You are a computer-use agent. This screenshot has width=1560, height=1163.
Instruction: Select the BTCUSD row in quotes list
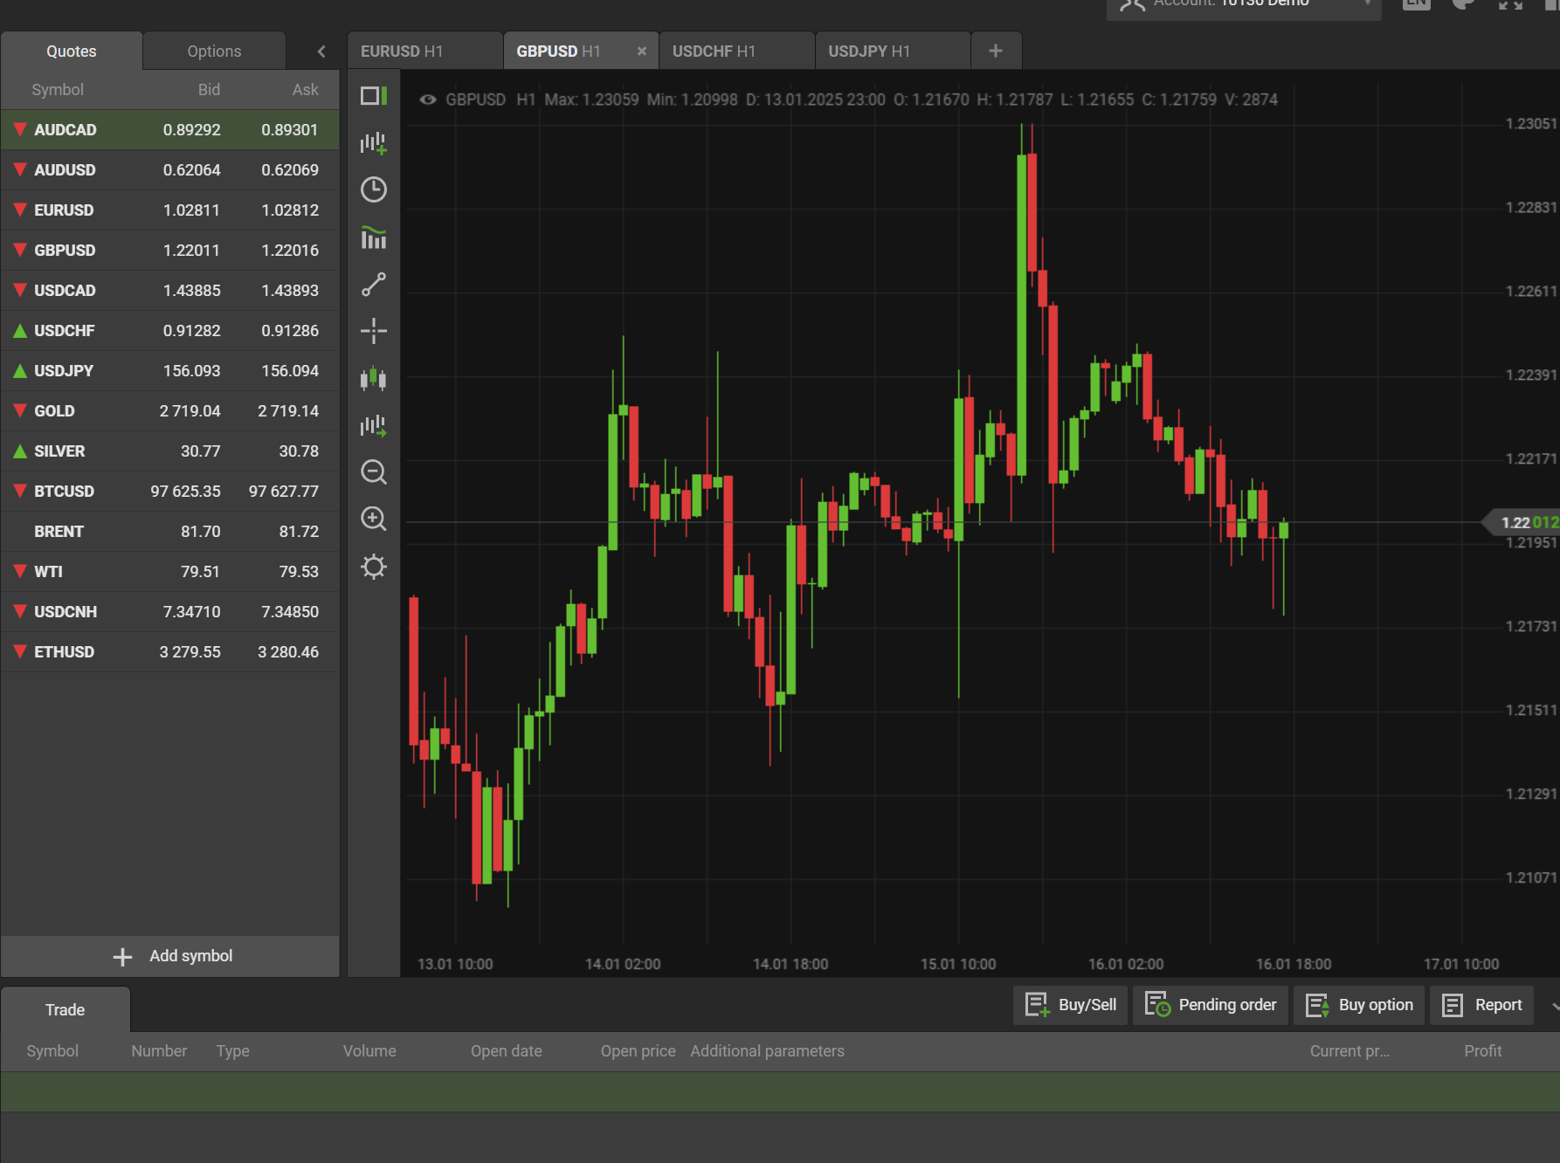coord(170,492)
